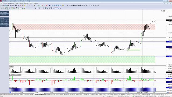Screen dimensions: 172x97
Task: Select the arrow pointer drawing tool
Action: [x=35, y=8]
